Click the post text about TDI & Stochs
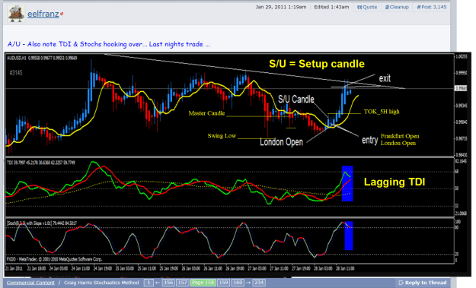Screen dimensions: 476x288 point(108,44)
